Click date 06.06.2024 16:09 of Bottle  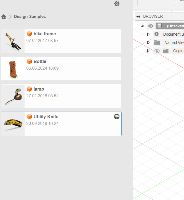(42, 68)
